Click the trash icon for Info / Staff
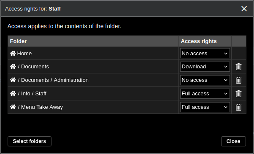 tap(238, 94)
